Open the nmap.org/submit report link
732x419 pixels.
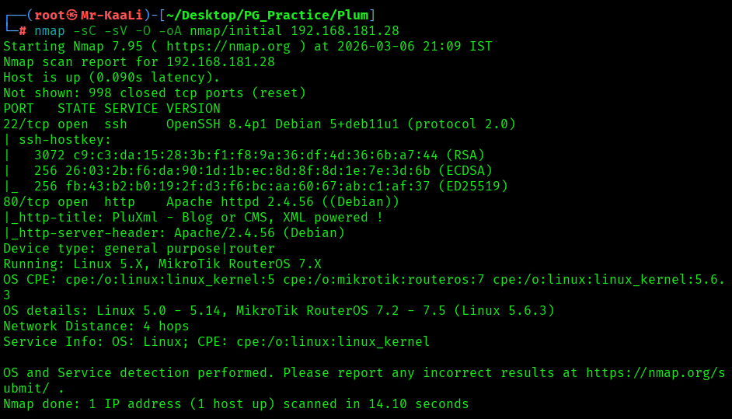pyautogui.click(x=655, y=372)
